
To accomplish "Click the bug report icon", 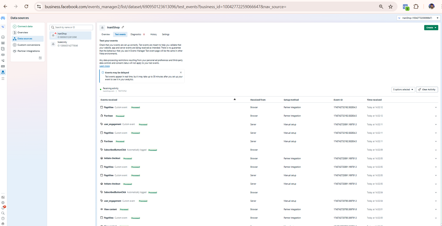I will 3,224.
